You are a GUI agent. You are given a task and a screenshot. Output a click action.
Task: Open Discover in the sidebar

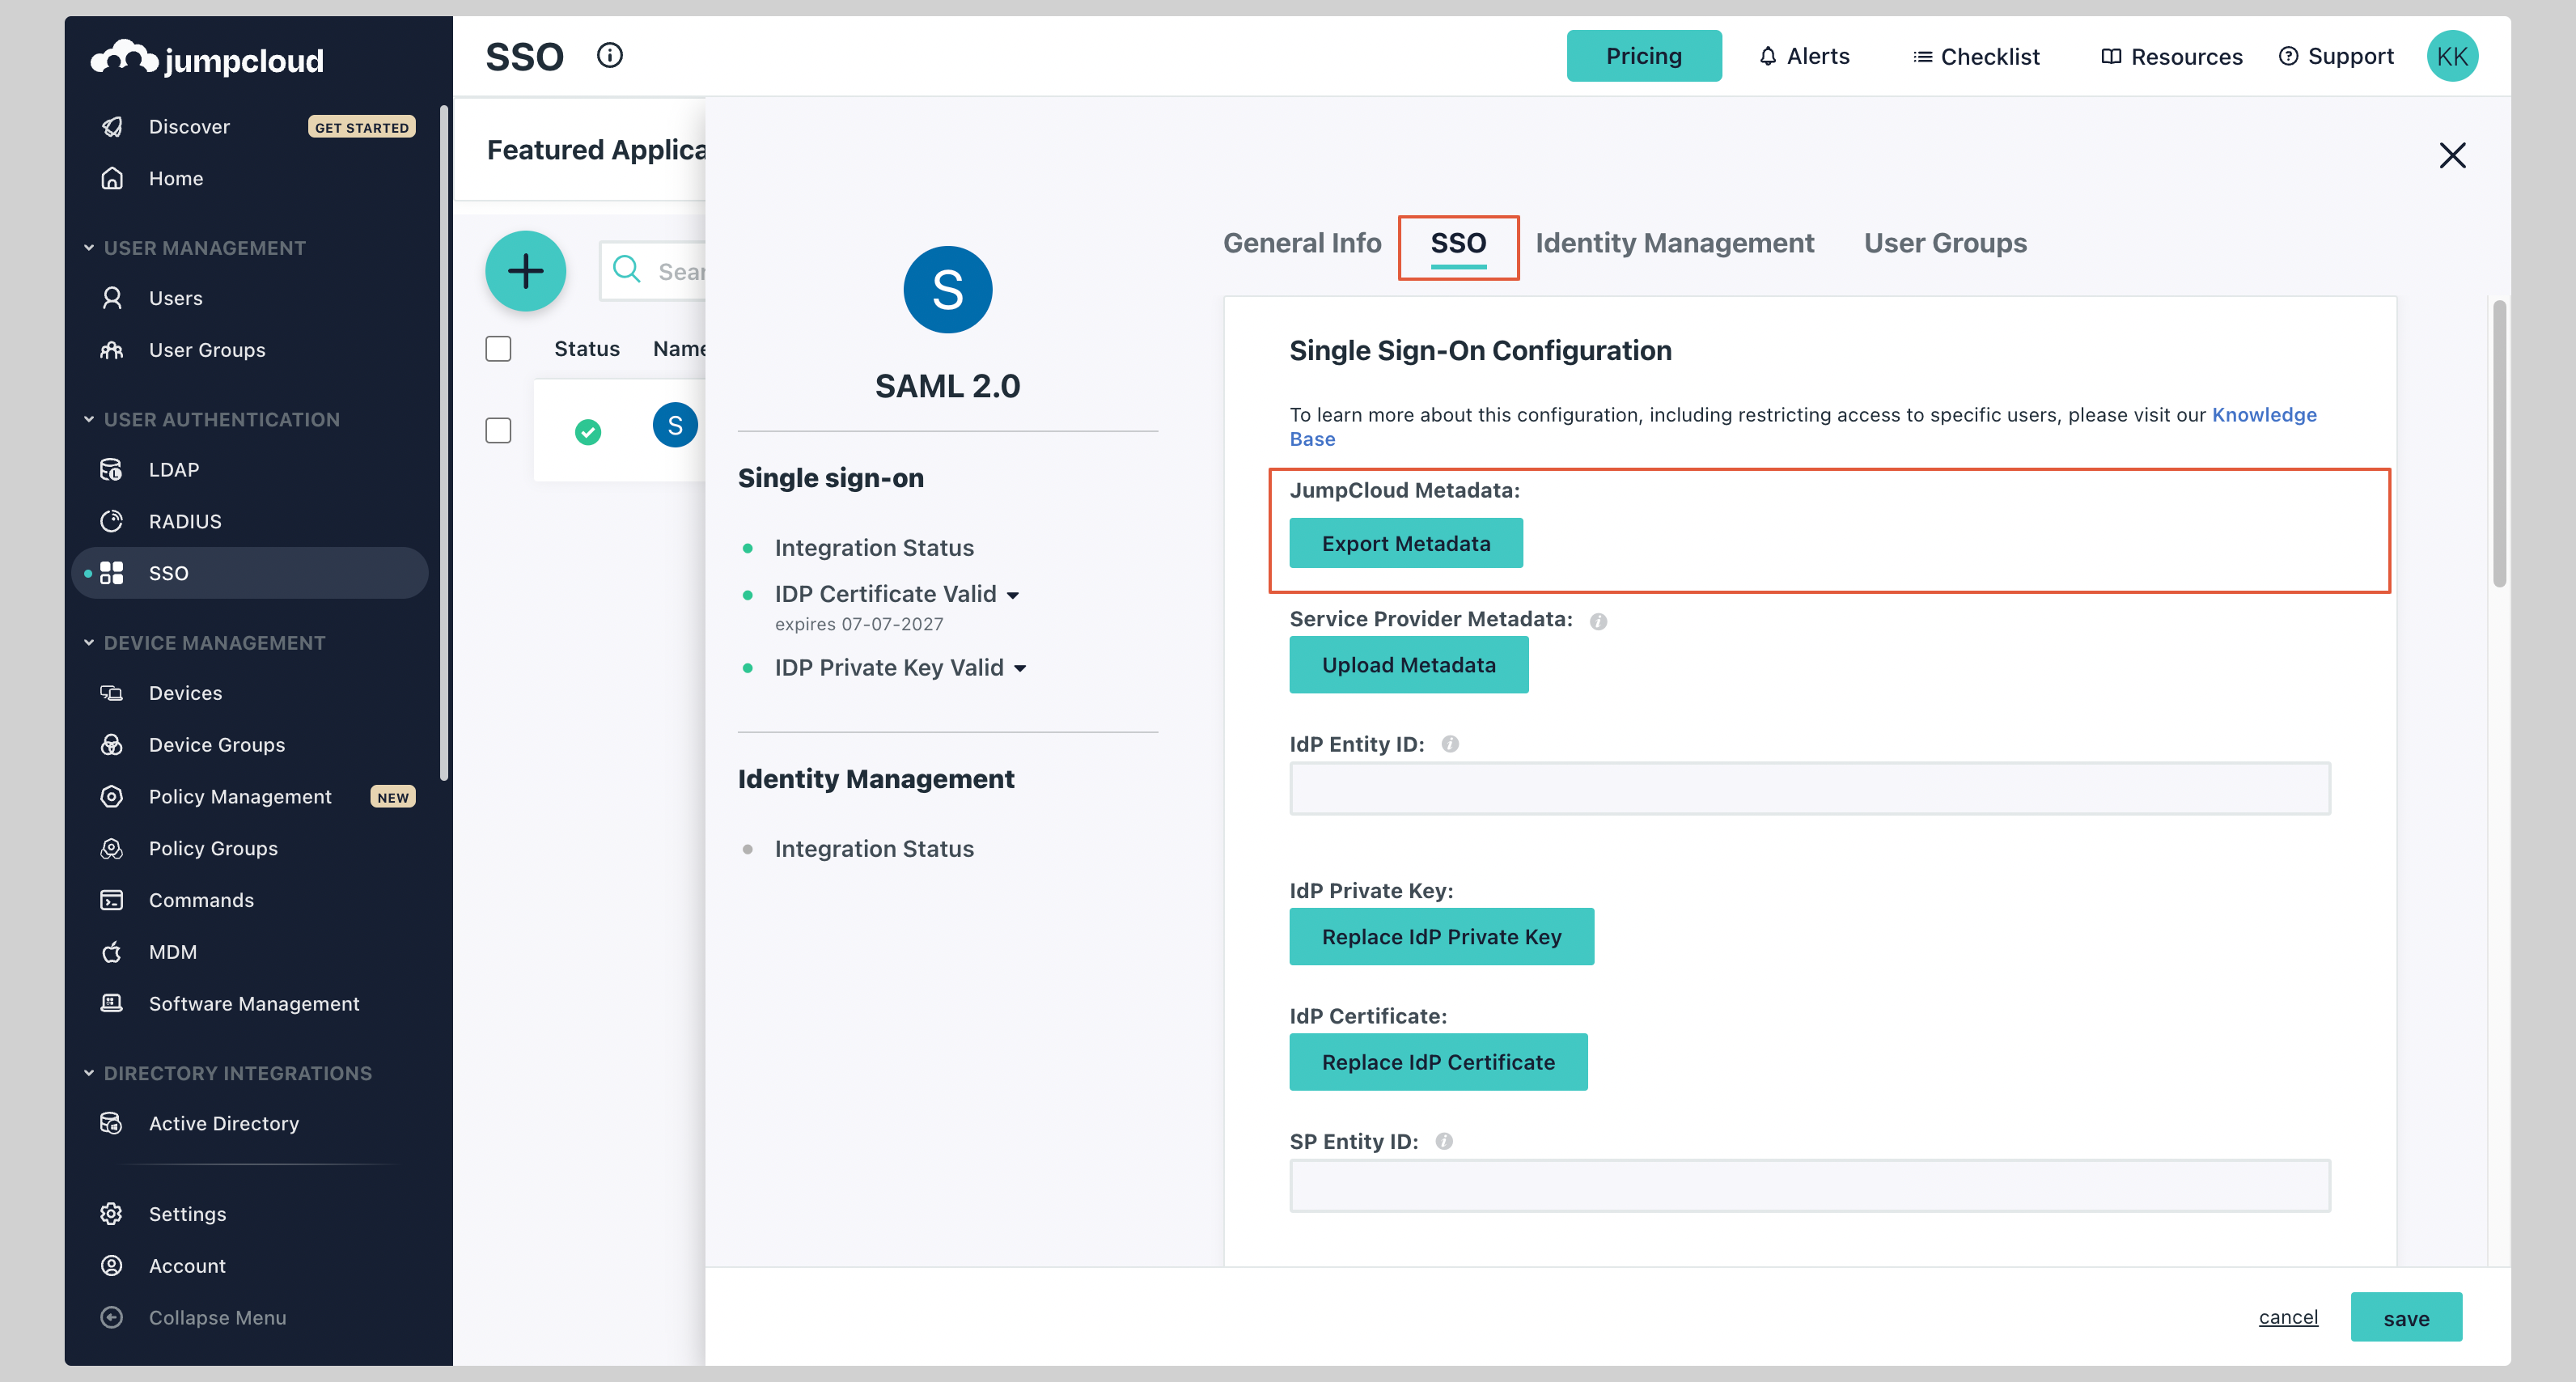[189, 127]
